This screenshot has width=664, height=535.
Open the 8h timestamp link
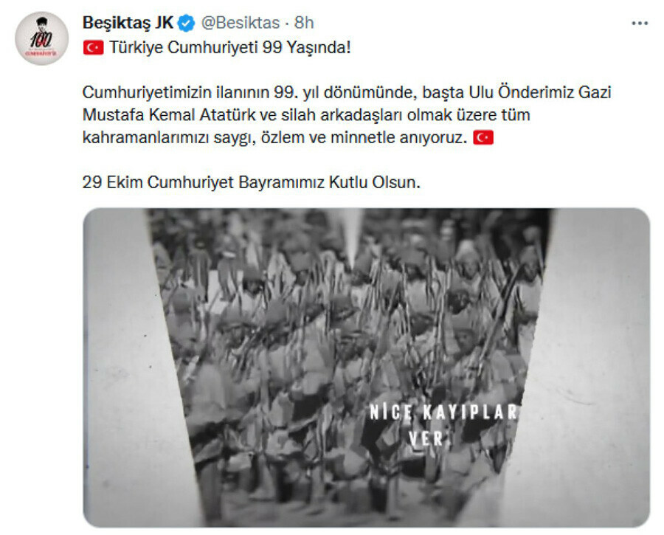pyautogui.click(x=304, y=23)
